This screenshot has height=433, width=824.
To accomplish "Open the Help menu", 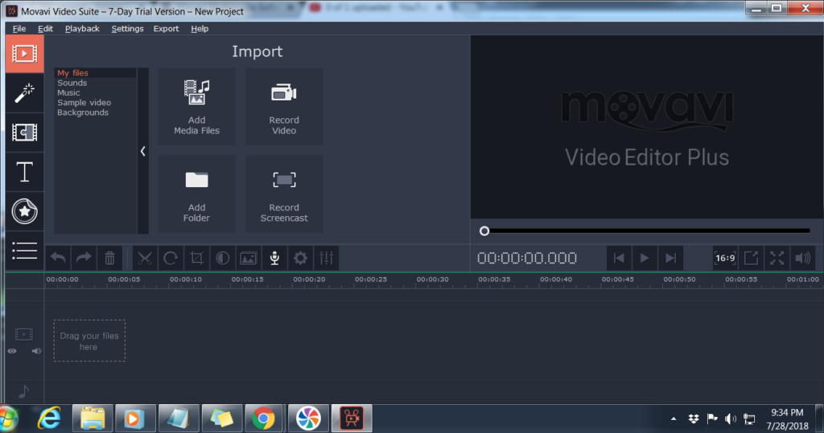I will pos(200,28).
